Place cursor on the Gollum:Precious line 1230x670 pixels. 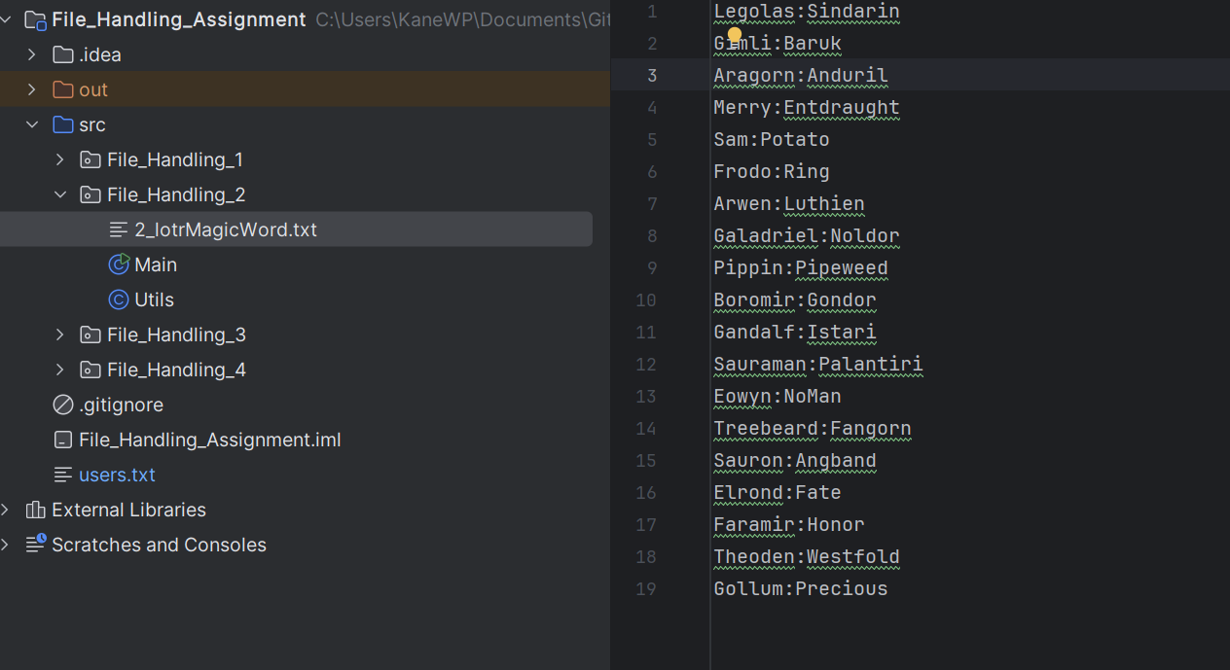800,589
